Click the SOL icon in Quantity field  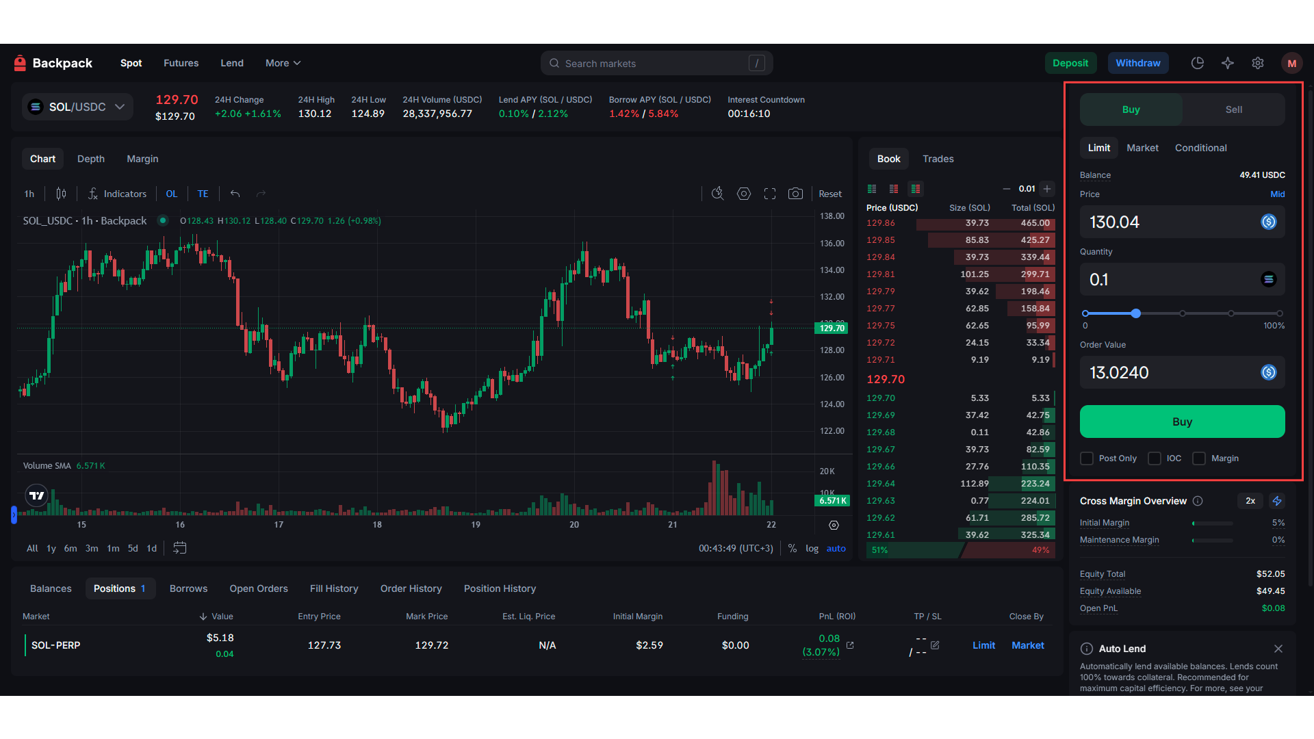pyautogui.click(x=1269, y=279)
